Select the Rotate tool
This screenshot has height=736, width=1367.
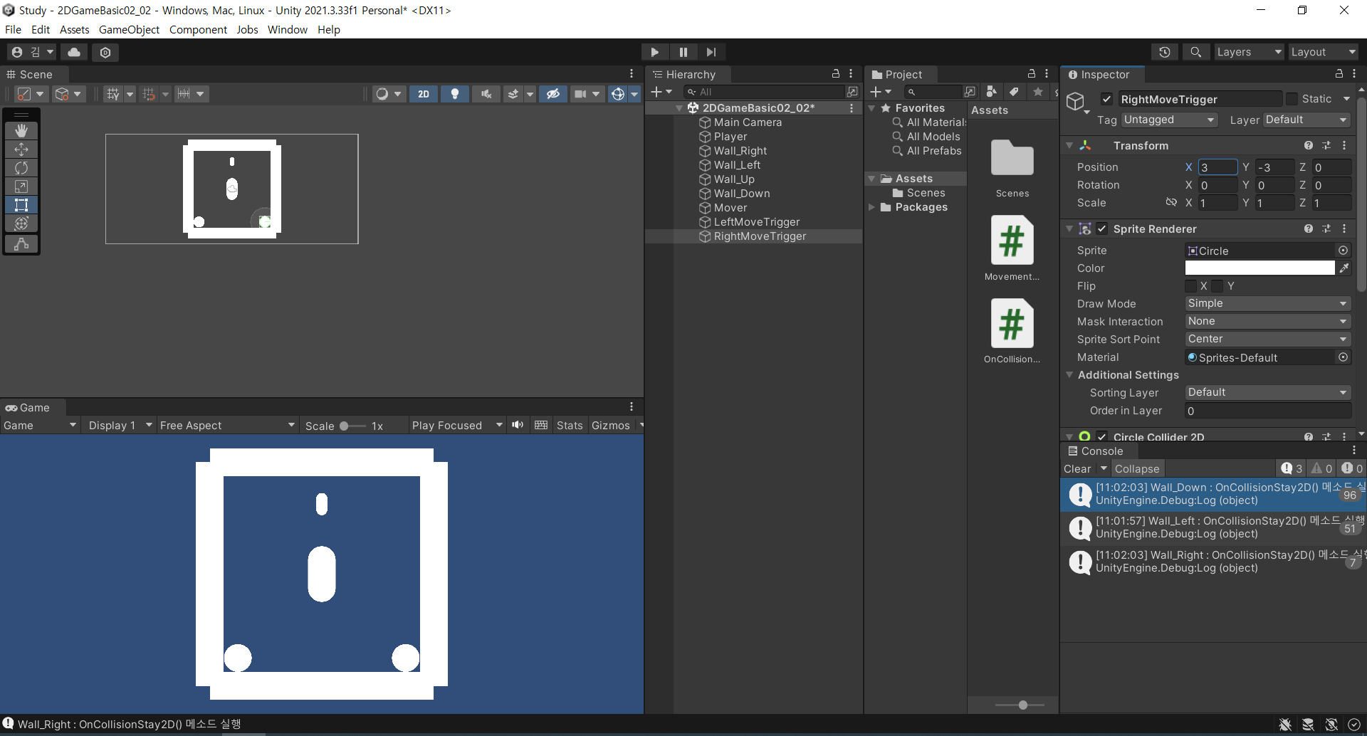click(x=21, y=168)
